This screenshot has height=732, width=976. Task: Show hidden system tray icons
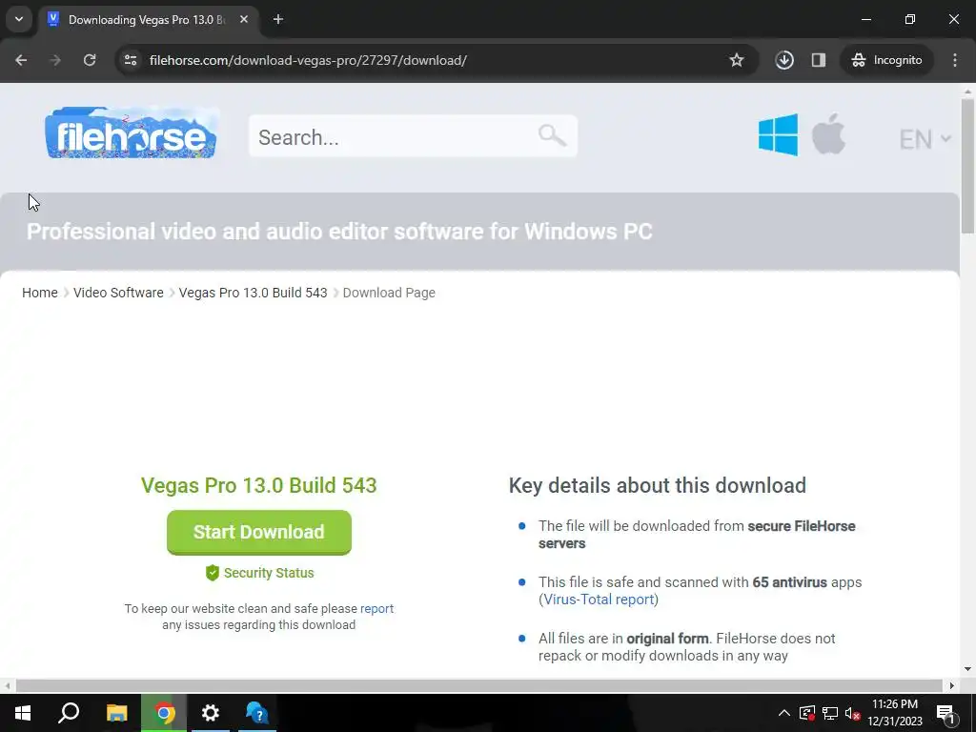tap(784, 713)
